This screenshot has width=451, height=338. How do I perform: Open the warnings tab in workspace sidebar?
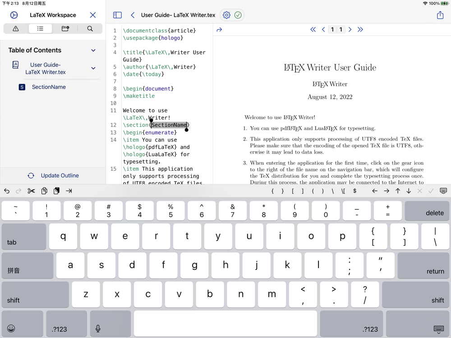[x=16, y=28]
